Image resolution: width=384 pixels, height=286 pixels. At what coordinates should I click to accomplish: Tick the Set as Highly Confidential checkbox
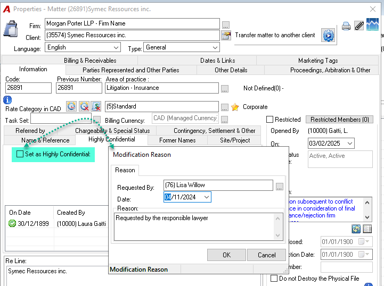coord(20,154)
